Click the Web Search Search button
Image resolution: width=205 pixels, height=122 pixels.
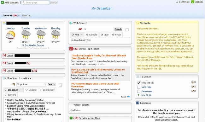[x=118, y=29]
